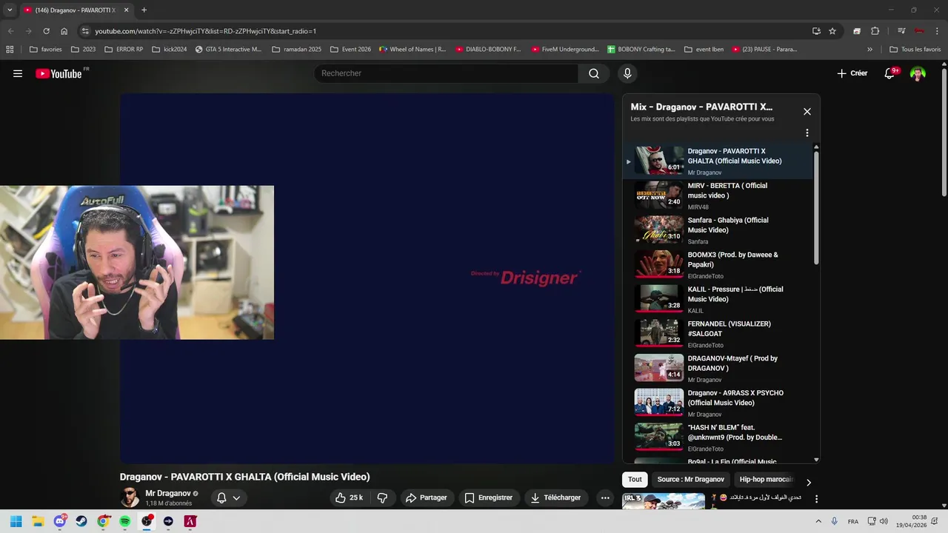Start voice search with the microphone icon

[x=627, y=73]
